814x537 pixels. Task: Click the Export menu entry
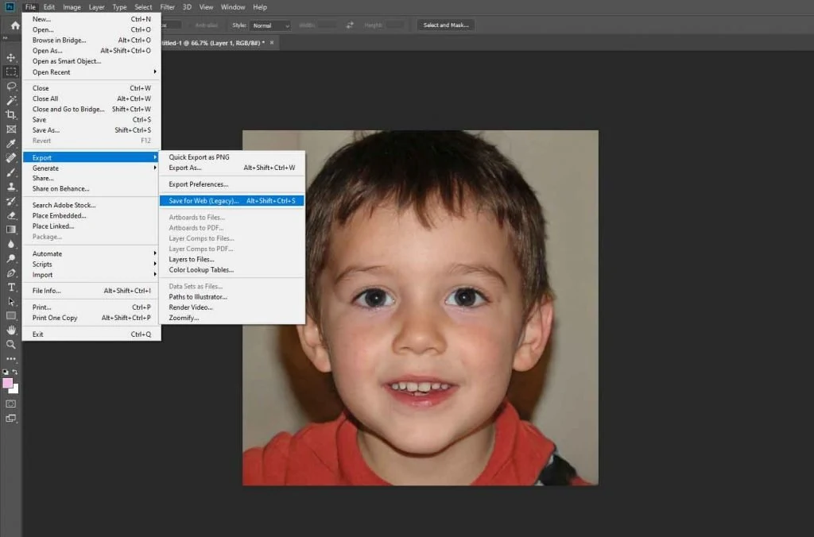[91, 158]
